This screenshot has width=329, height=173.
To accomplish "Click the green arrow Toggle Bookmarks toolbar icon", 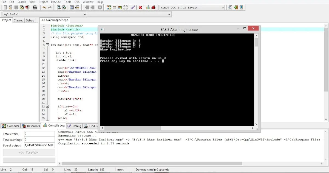I will click(x=236, y=7).
